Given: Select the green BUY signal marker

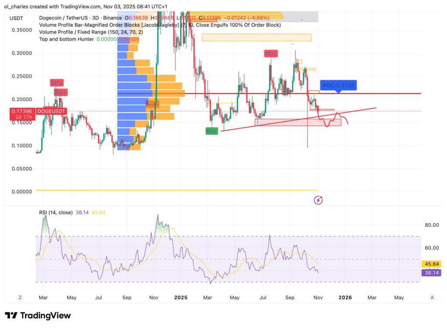Looking at the screenshot, I should (x=211, y=131).
